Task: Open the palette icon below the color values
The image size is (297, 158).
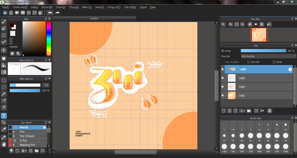Action: click(x=12, y=53)
